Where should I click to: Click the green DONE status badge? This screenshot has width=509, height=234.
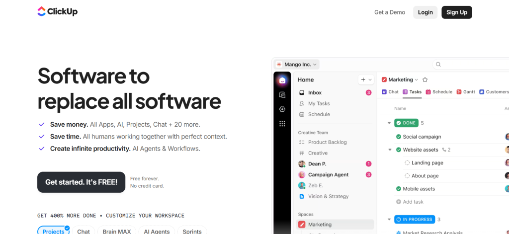(406, 123)
